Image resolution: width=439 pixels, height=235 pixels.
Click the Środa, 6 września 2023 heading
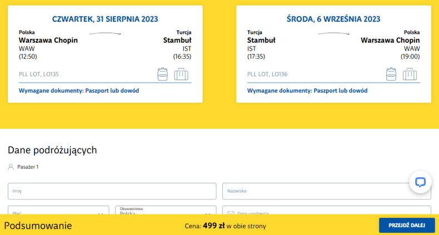333,19
